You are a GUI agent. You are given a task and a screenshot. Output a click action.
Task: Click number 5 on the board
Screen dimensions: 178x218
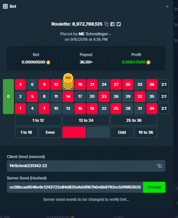coord(32,96)
